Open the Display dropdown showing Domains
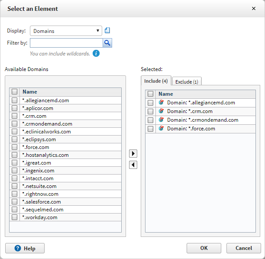This screenshot has width=265, height=259. (66, 31)
